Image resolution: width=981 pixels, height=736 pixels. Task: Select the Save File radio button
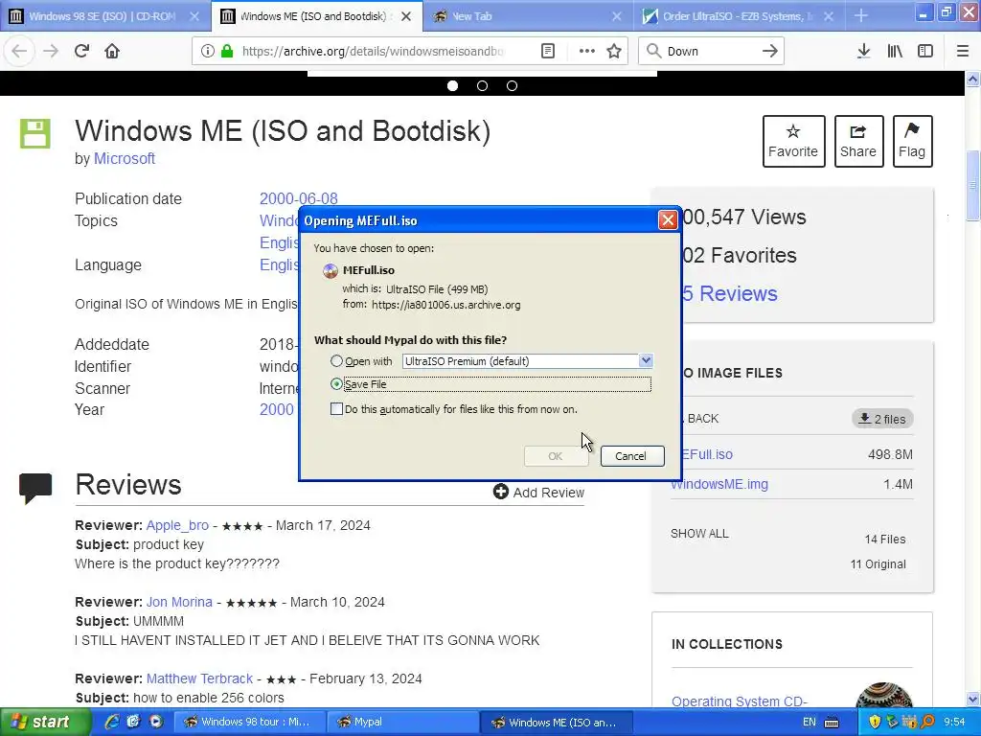(x=336, y=383)
